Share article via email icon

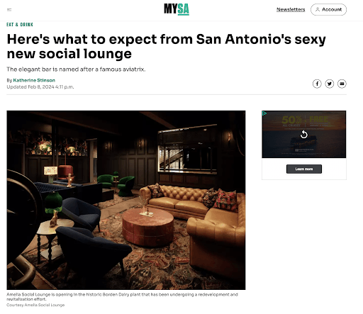(342, 84)
